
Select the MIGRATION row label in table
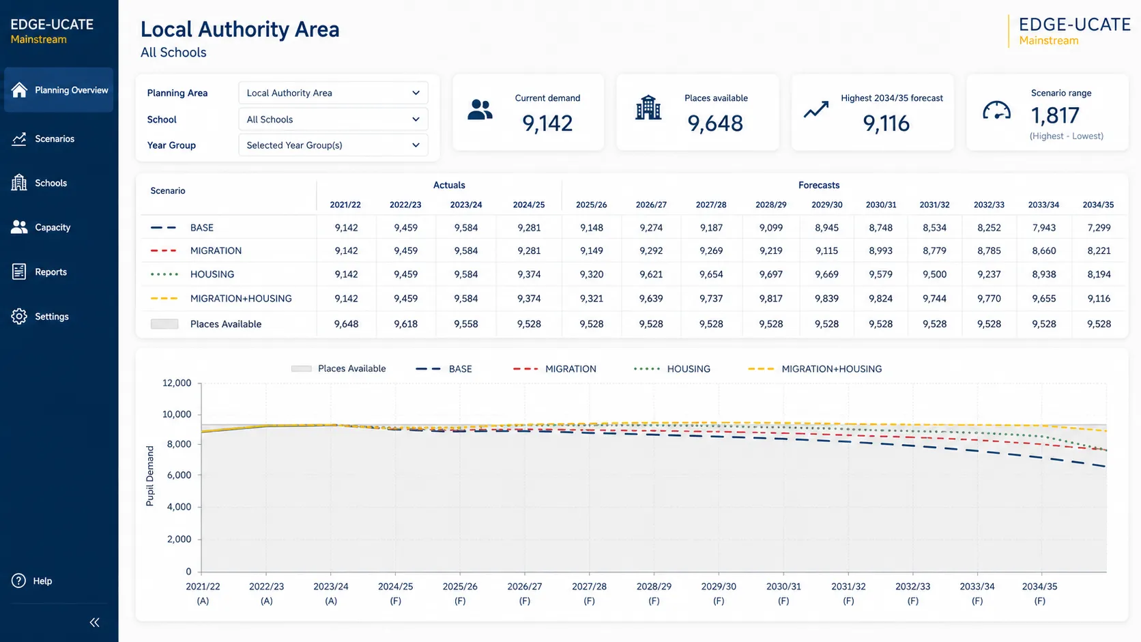click(216, 251)
